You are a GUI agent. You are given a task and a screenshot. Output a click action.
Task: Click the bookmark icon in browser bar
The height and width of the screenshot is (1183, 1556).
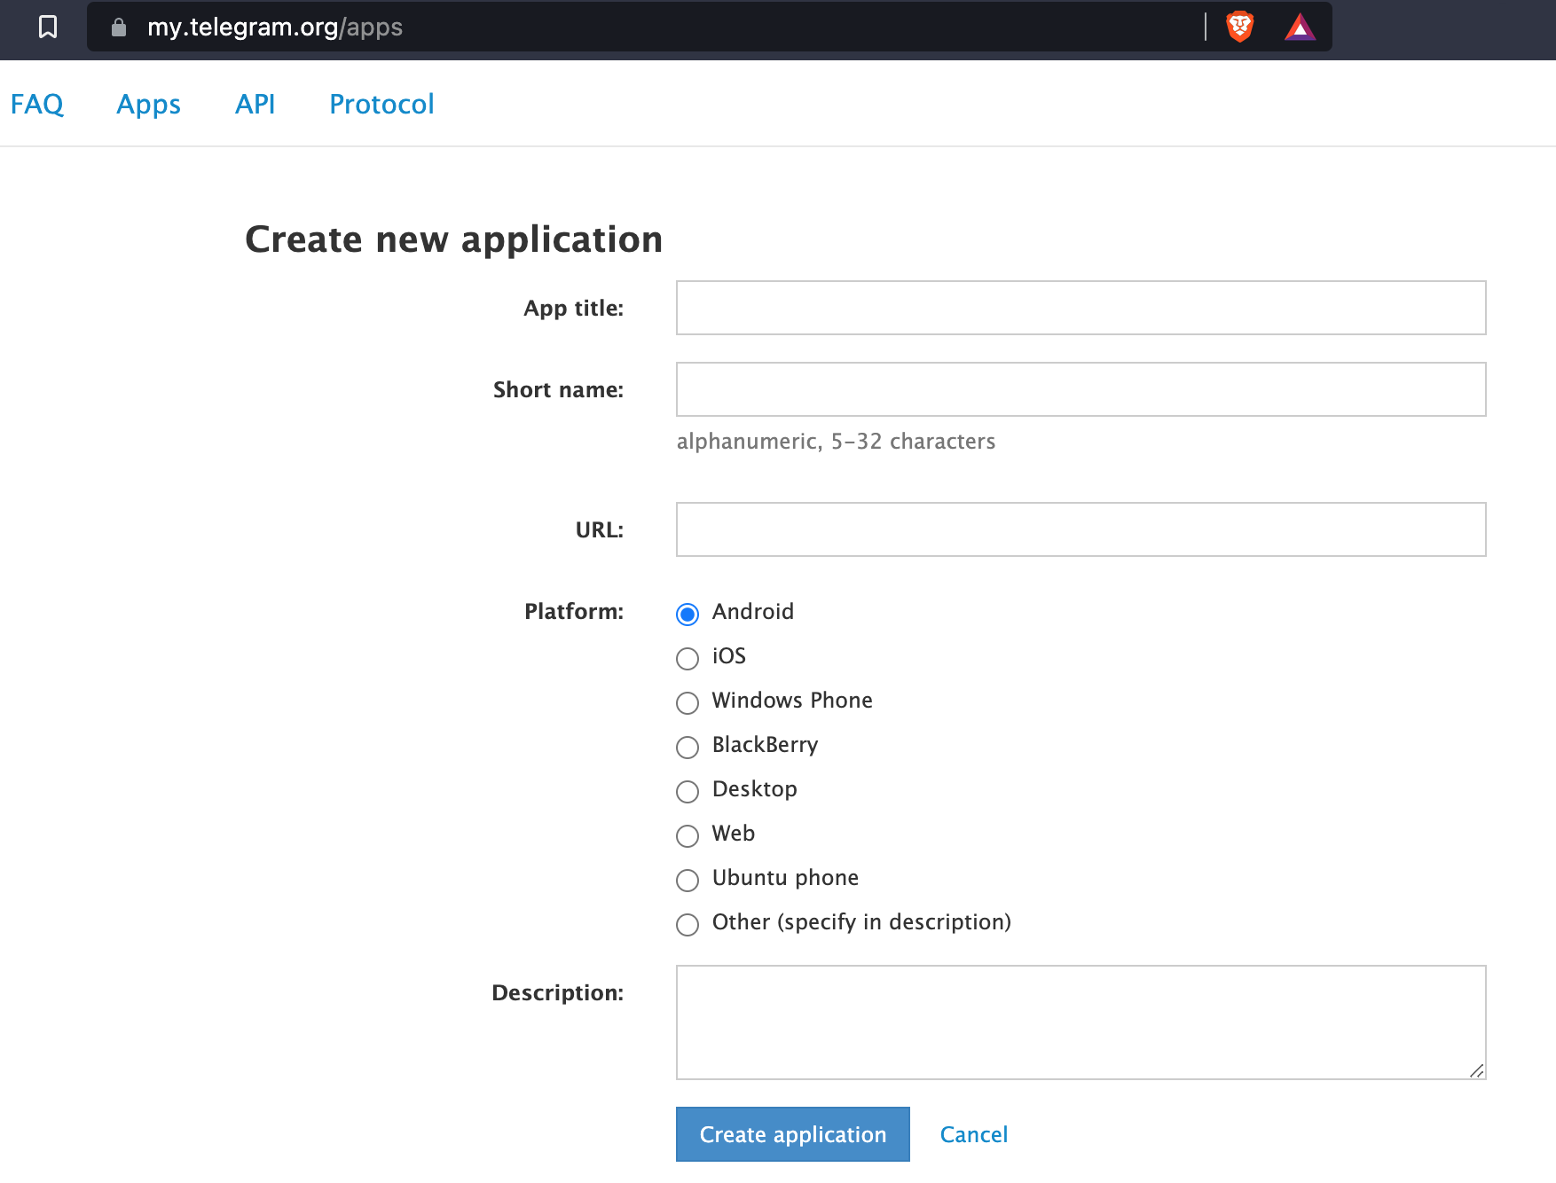tap(48, 27)
